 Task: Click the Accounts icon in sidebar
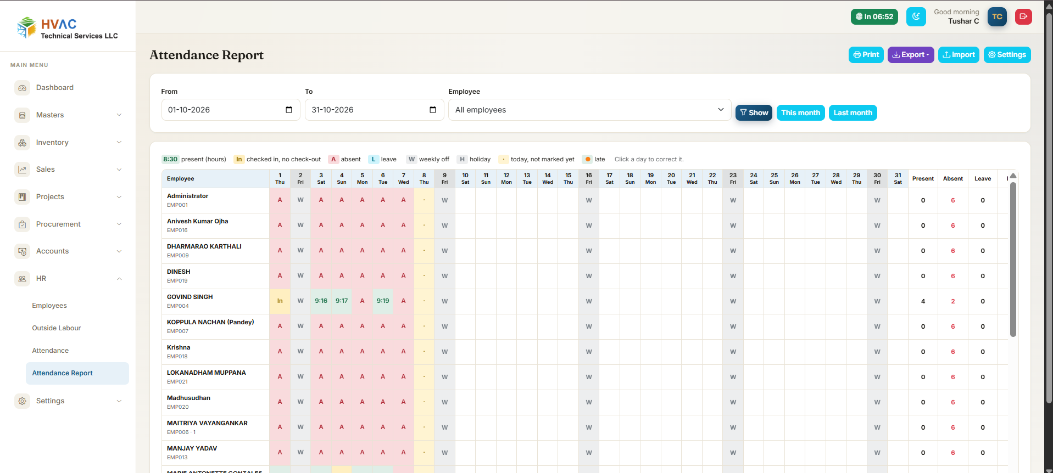click(x=22, y=251)
